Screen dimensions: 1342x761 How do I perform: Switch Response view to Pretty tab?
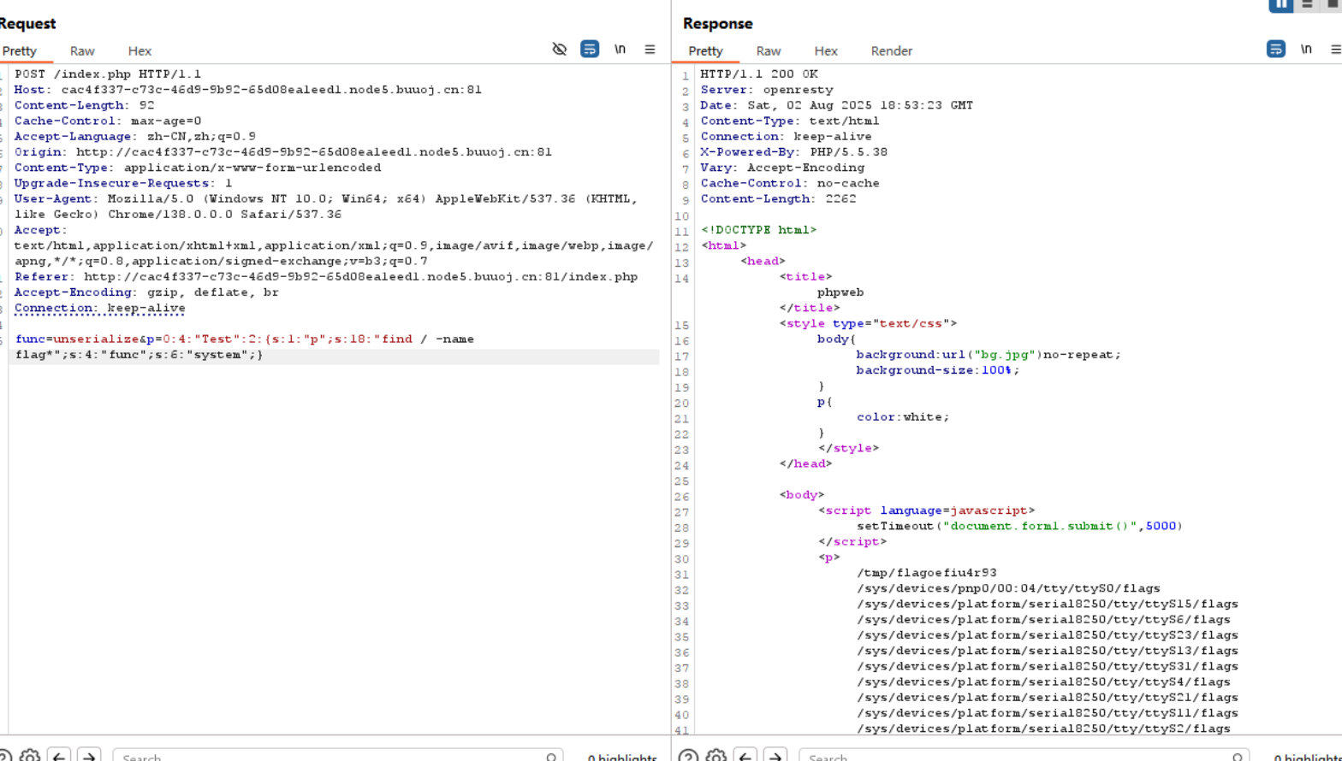[705, 51]
